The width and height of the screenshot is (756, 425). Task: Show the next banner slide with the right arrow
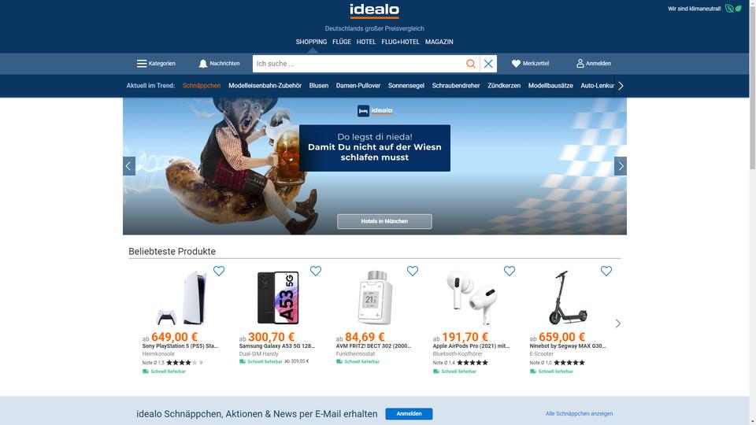pos(621,166)
